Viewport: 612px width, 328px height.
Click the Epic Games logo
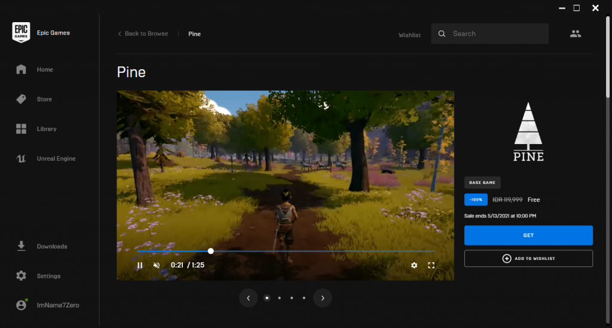point(21,32)
